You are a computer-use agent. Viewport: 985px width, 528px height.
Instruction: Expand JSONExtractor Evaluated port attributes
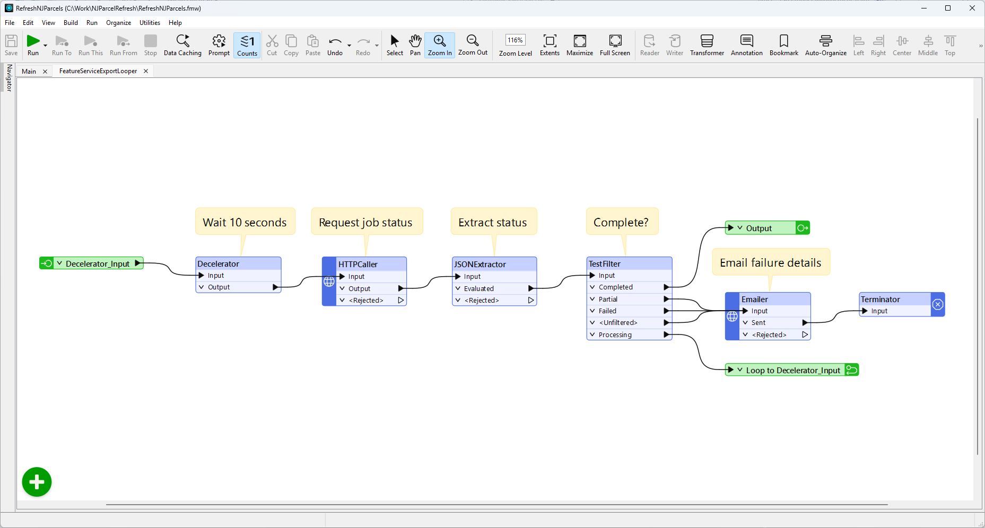(458, 288)
